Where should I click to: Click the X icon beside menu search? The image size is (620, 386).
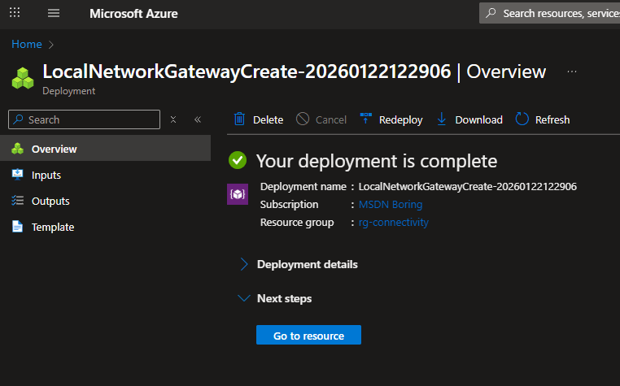point(173,119)
